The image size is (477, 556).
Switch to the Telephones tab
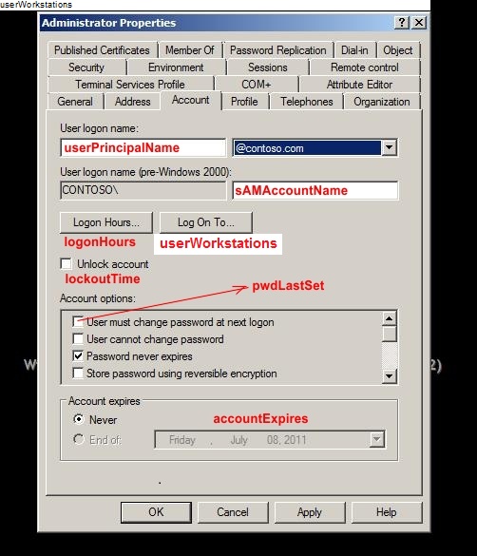(x=307, y=102)
